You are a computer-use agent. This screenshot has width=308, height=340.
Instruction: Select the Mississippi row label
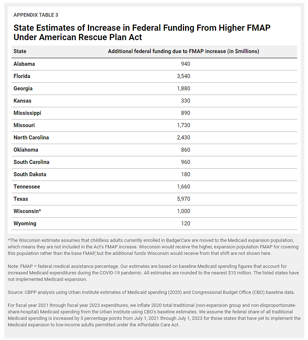[x=27, y=113]
